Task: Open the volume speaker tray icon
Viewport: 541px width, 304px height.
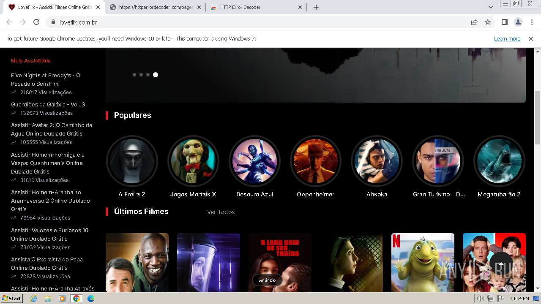Action: click(x=480, y=299)
